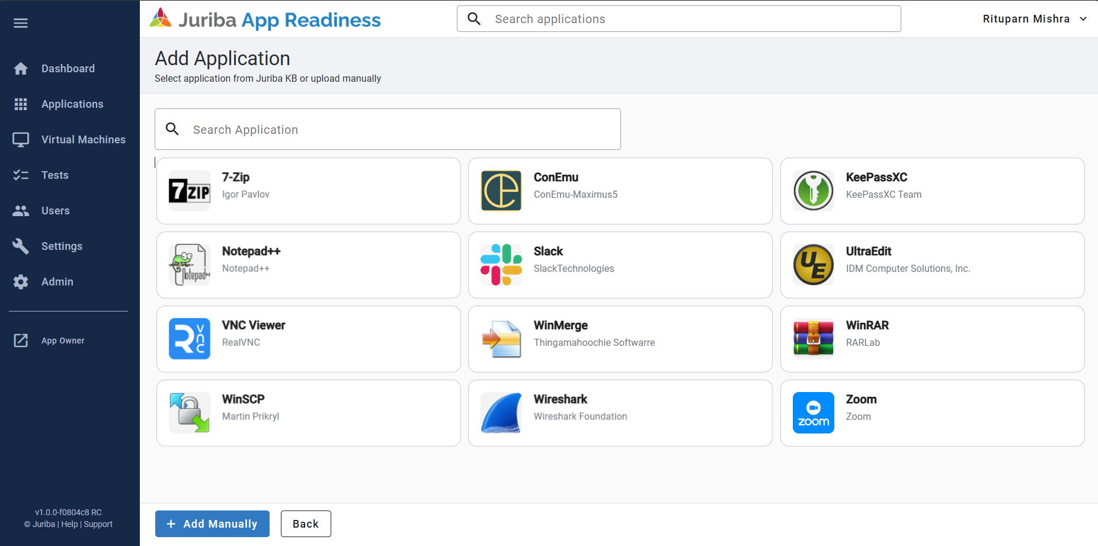Click the Juriba App Readiness title

point(280,20)
